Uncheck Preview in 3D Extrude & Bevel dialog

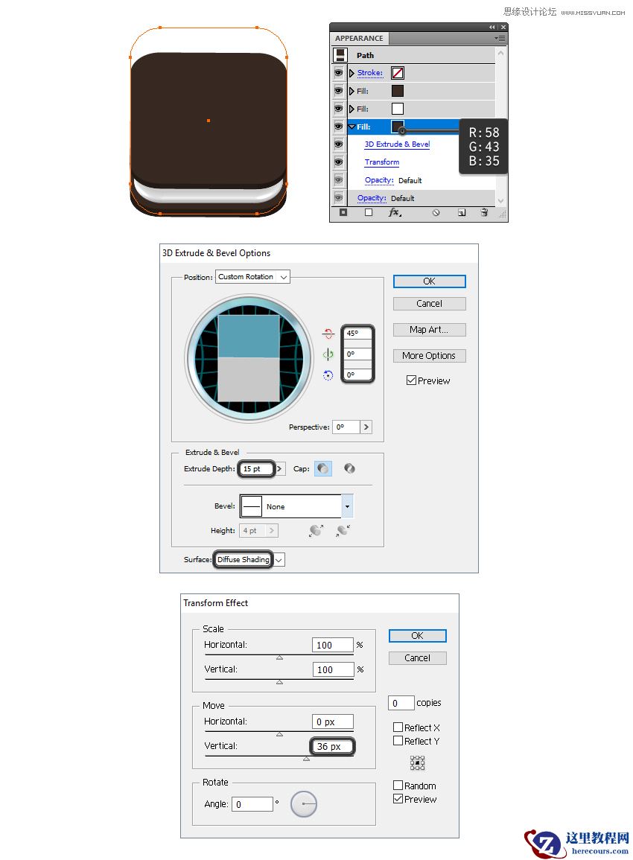click(411, 380)
